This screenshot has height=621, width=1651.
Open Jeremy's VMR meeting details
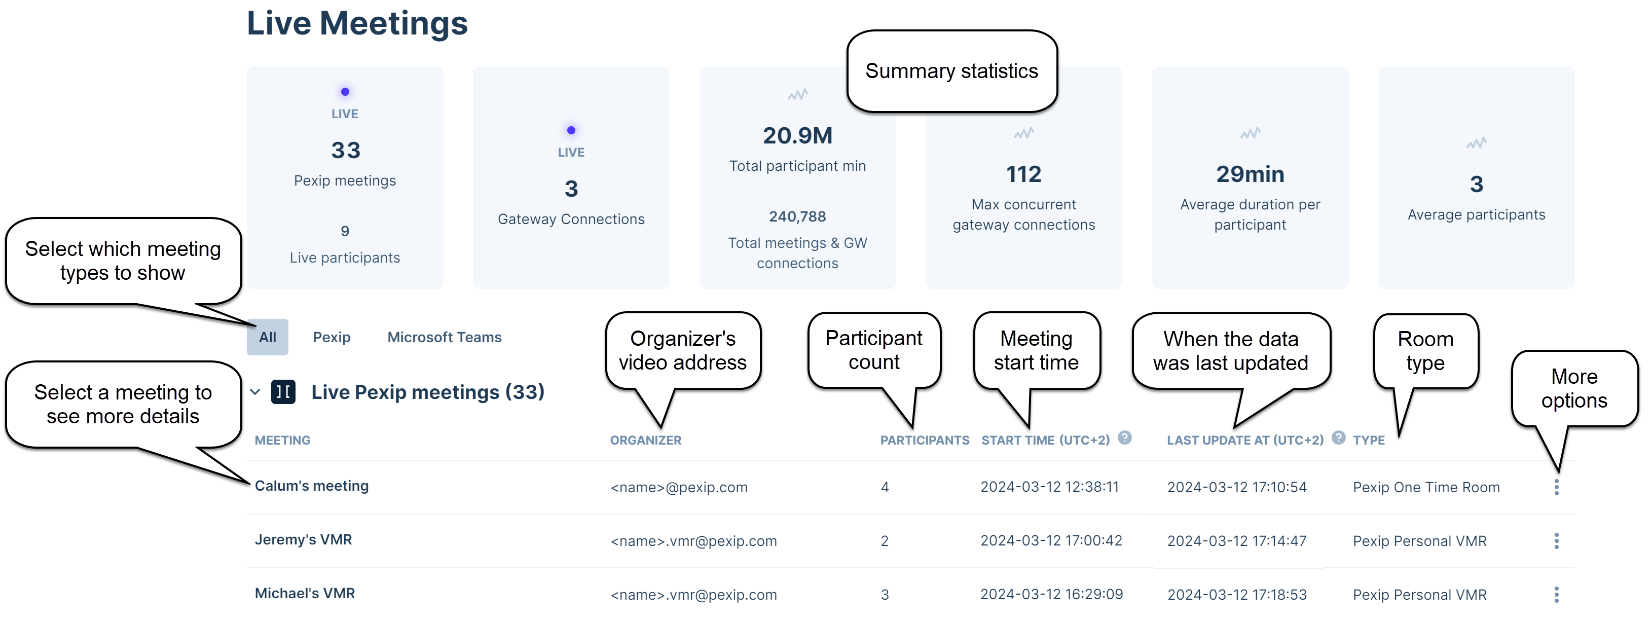click(303, 539)
